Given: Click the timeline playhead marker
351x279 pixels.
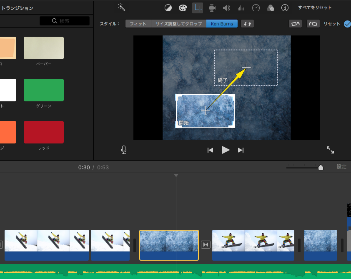Looking at the screenshot, I should point(176,175).
